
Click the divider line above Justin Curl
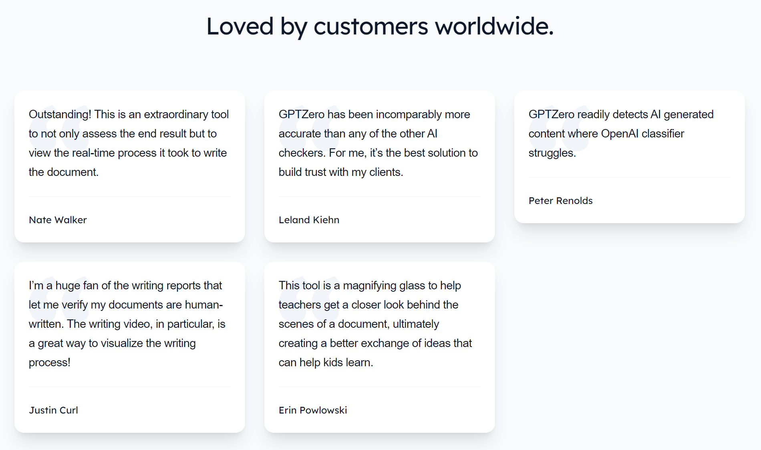coord(130,387)
